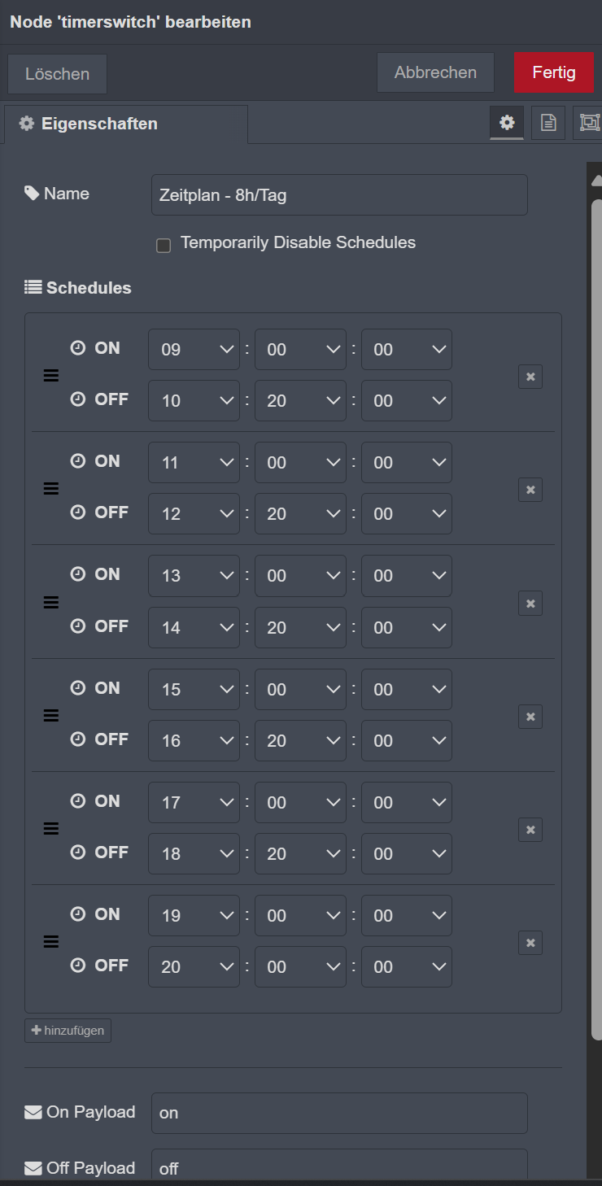Click the Name input field

pyautogui.click(x=339, y=195)
